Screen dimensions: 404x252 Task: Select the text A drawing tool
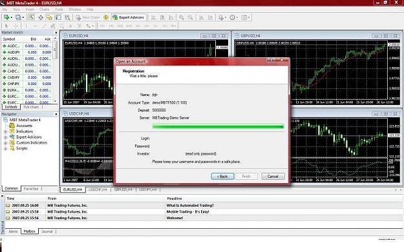point(70,26)
